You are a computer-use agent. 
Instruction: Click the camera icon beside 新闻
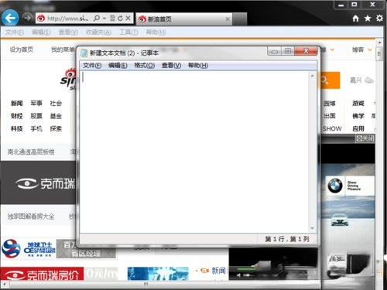[205, 271]
